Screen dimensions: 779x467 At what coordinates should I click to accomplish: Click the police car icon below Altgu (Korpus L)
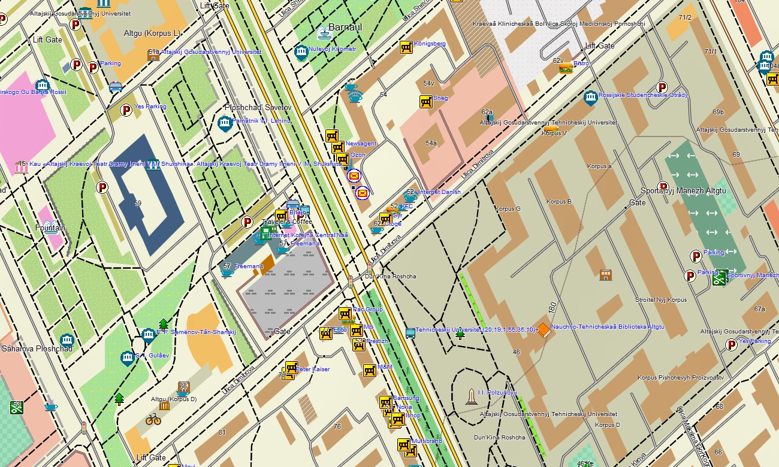pos(115,87)
